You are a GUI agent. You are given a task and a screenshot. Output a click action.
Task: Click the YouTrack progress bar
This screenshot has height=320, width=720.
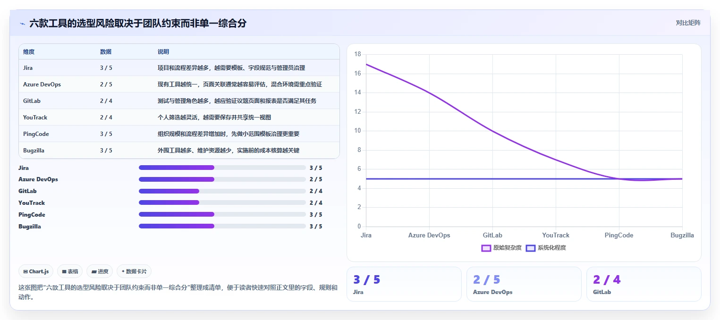click(x=222, y=202)
